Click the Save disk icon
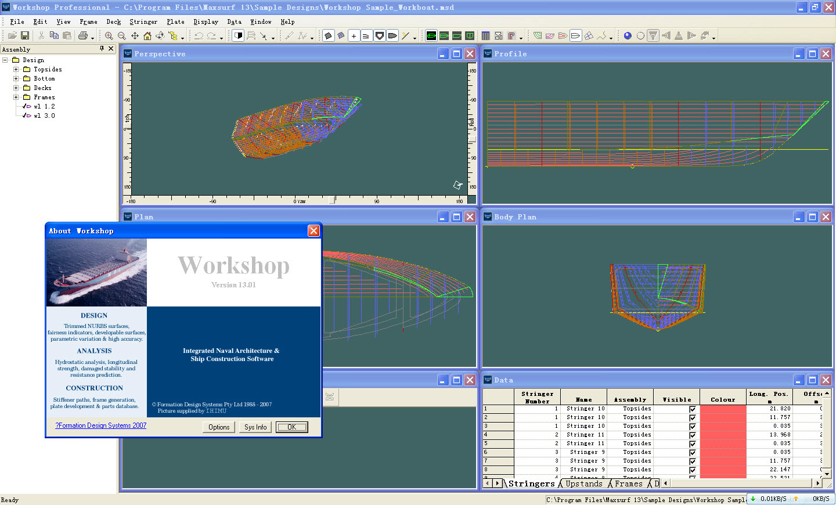 coord(25,36)
